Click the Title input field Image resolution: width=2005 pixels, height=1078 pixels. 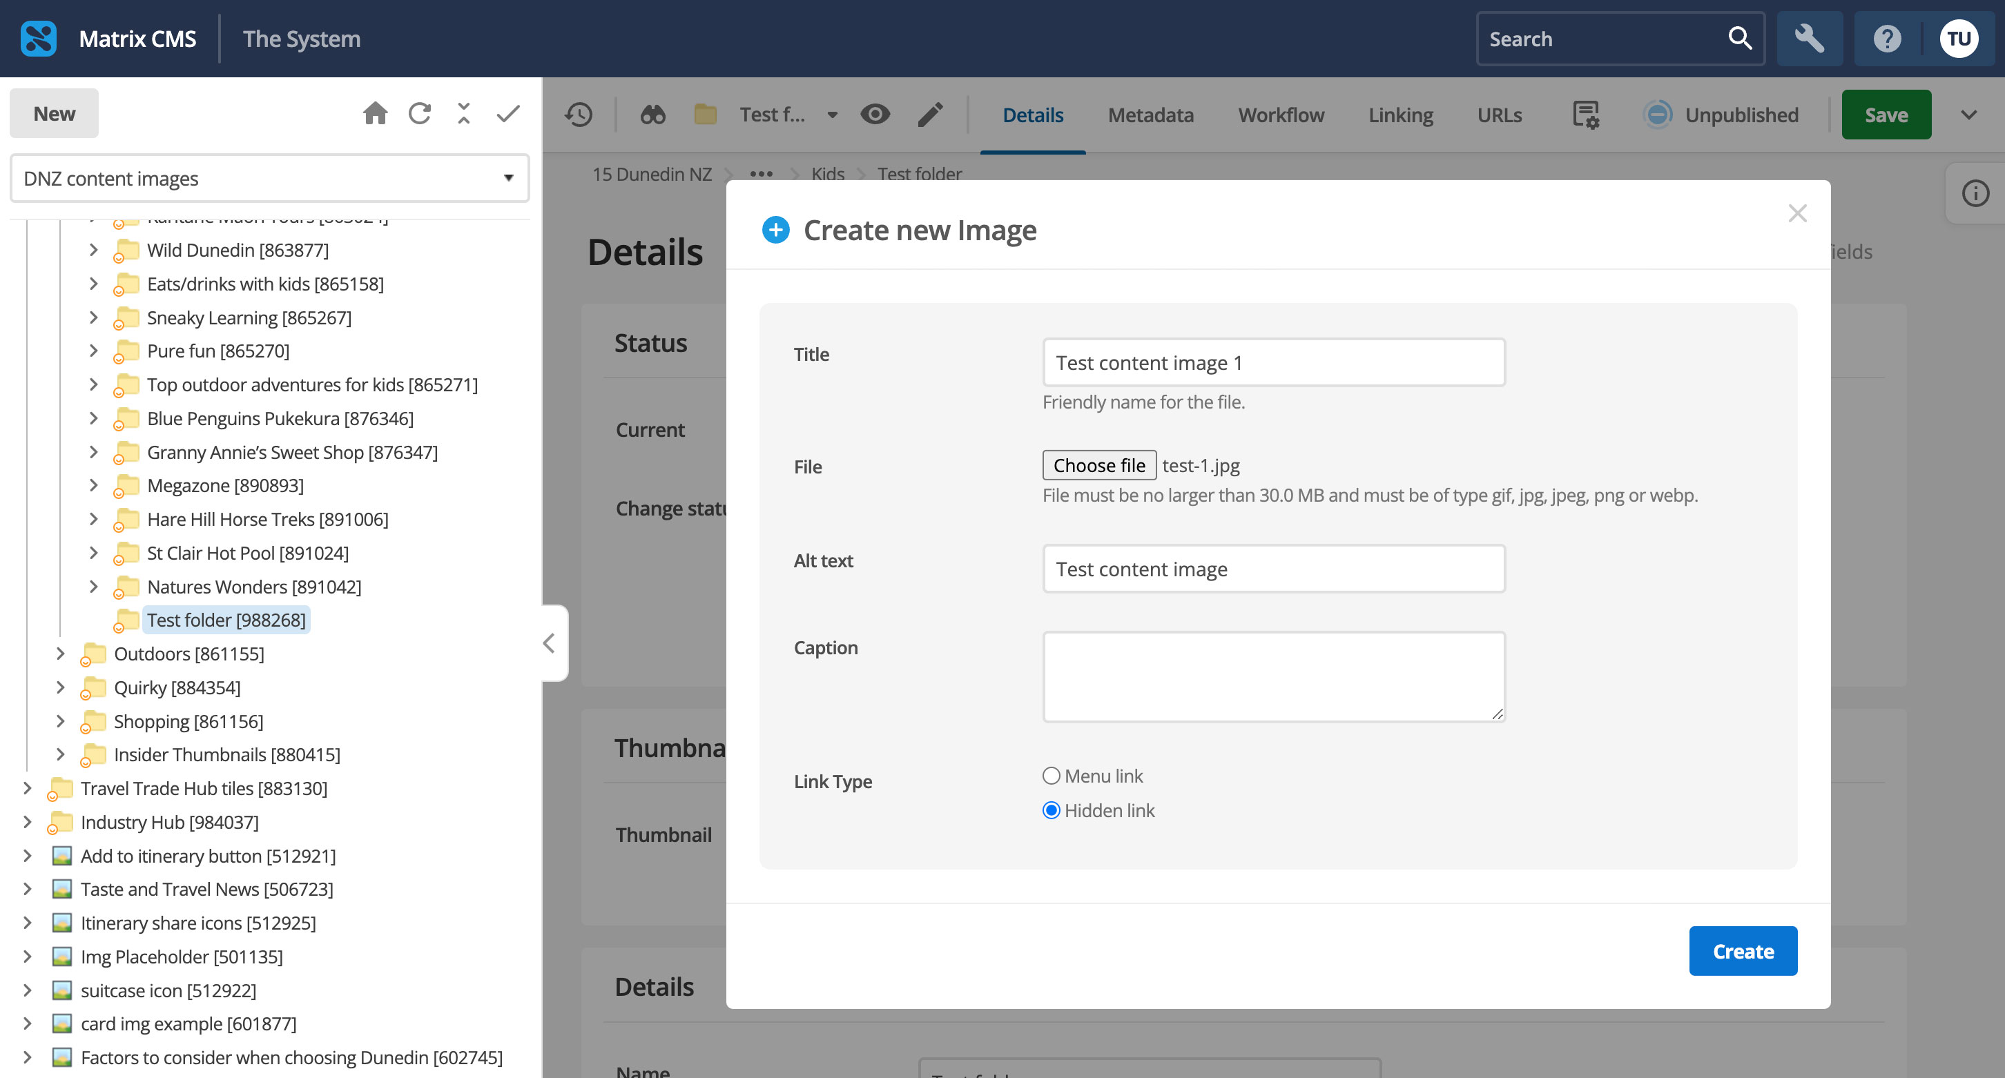[x=1273, y=362]
